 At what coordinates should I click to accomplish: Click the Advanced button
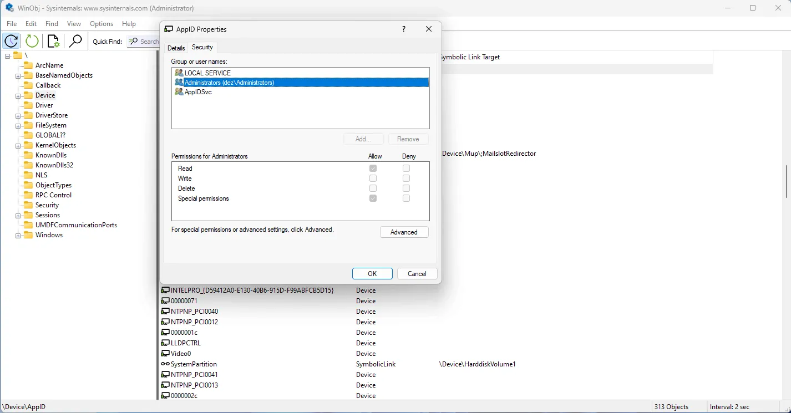404,232
